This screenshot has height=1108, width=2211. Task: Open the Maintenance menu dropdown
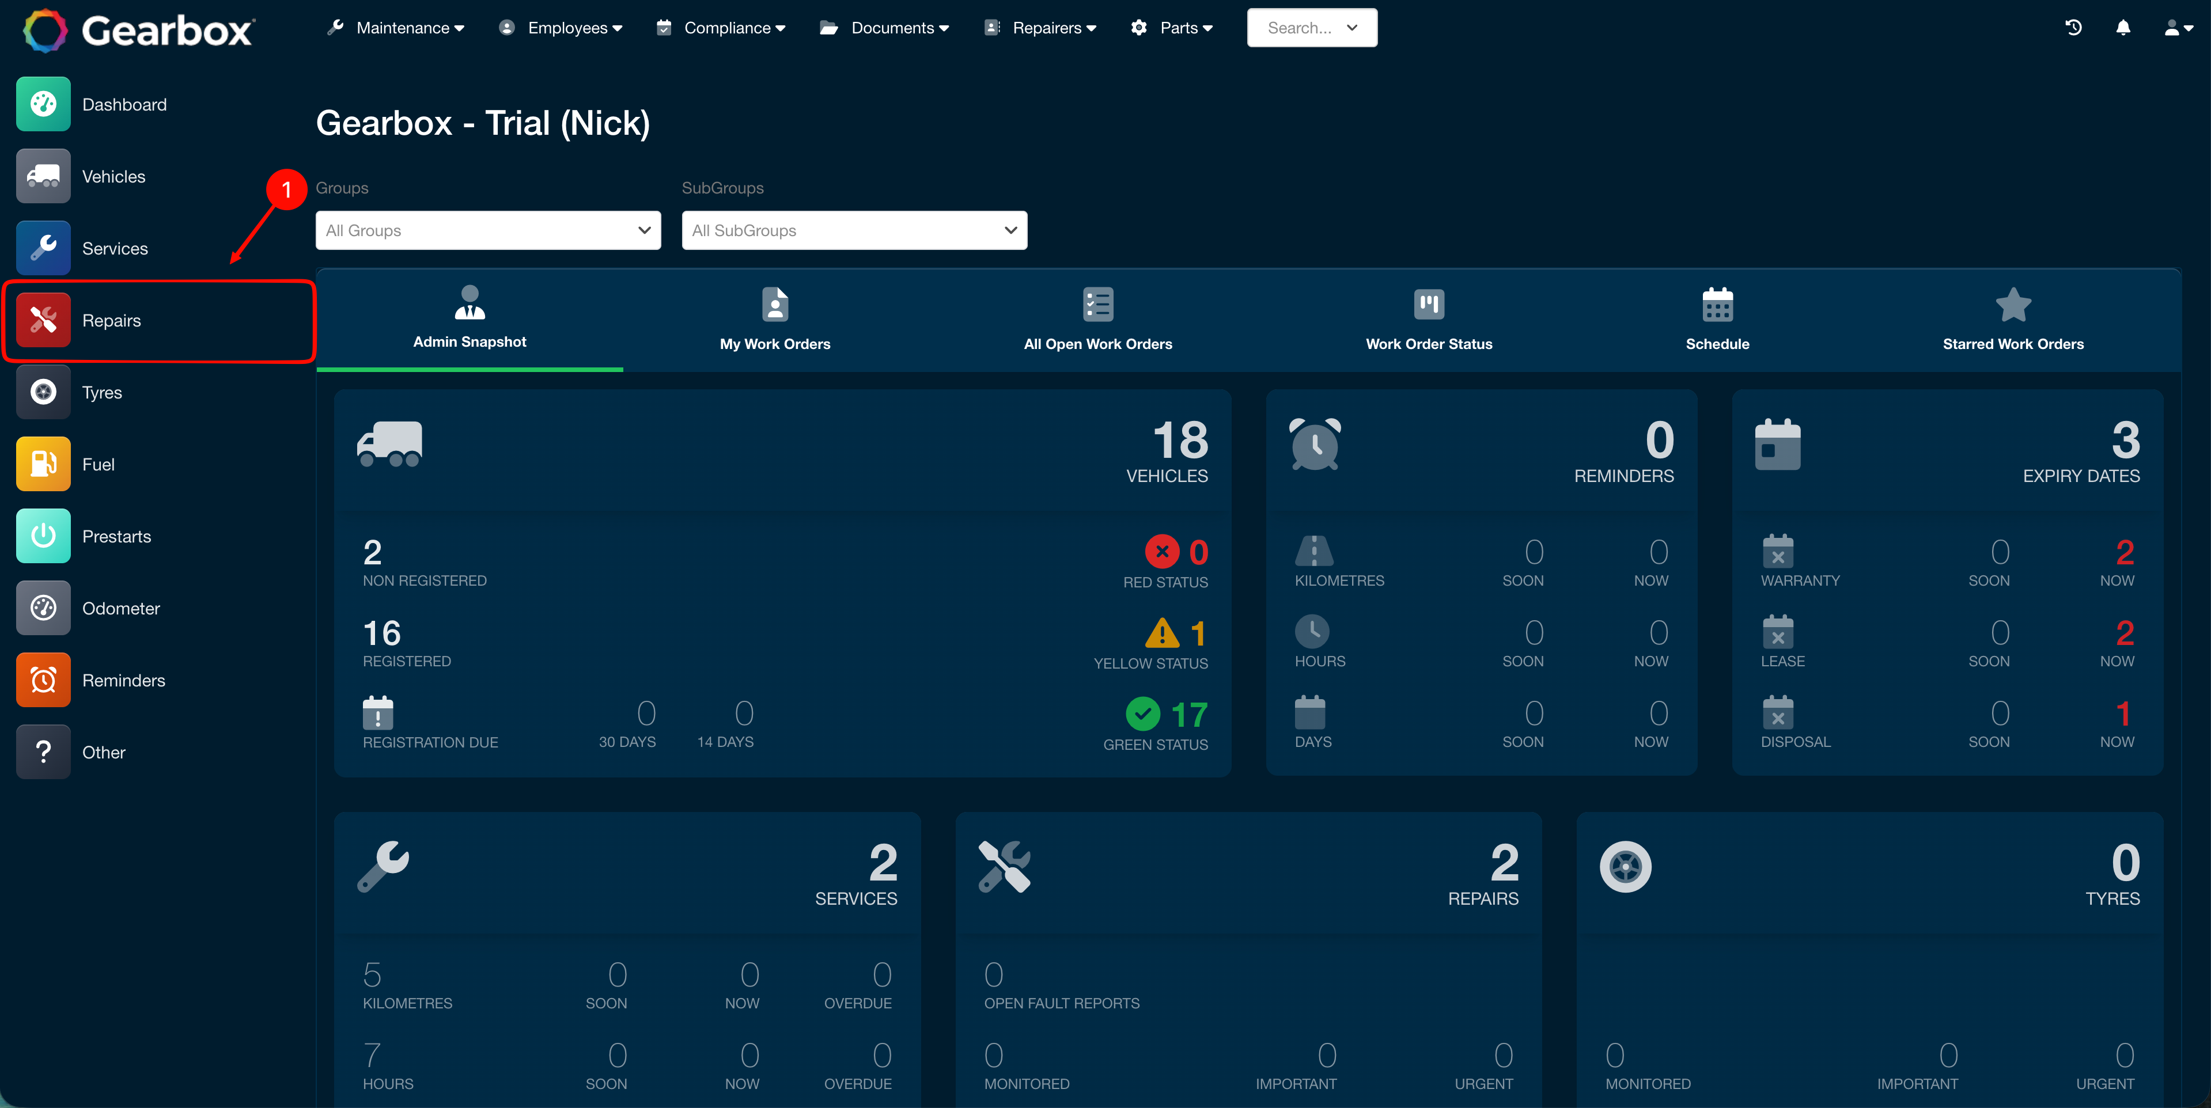[x=396, y=28]
